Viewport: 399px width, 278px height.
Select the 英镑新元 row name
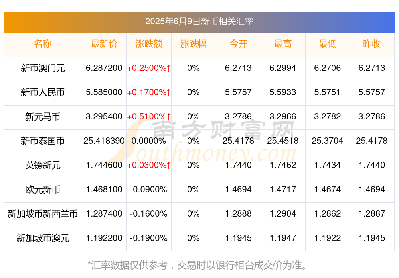[x=43, y=165]
